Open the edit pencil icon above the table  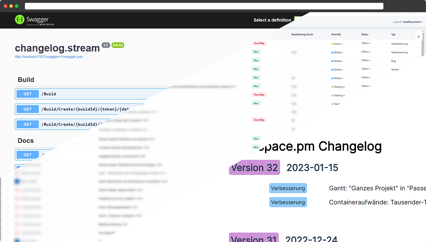tap(419, 36)
